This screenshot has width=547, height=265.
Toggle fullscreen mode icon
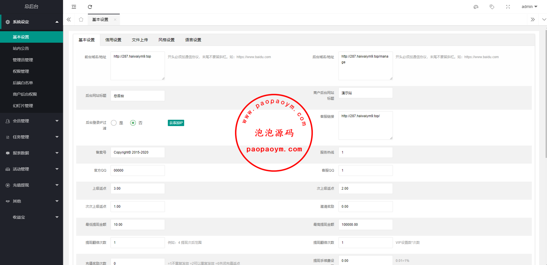(508, 7)
